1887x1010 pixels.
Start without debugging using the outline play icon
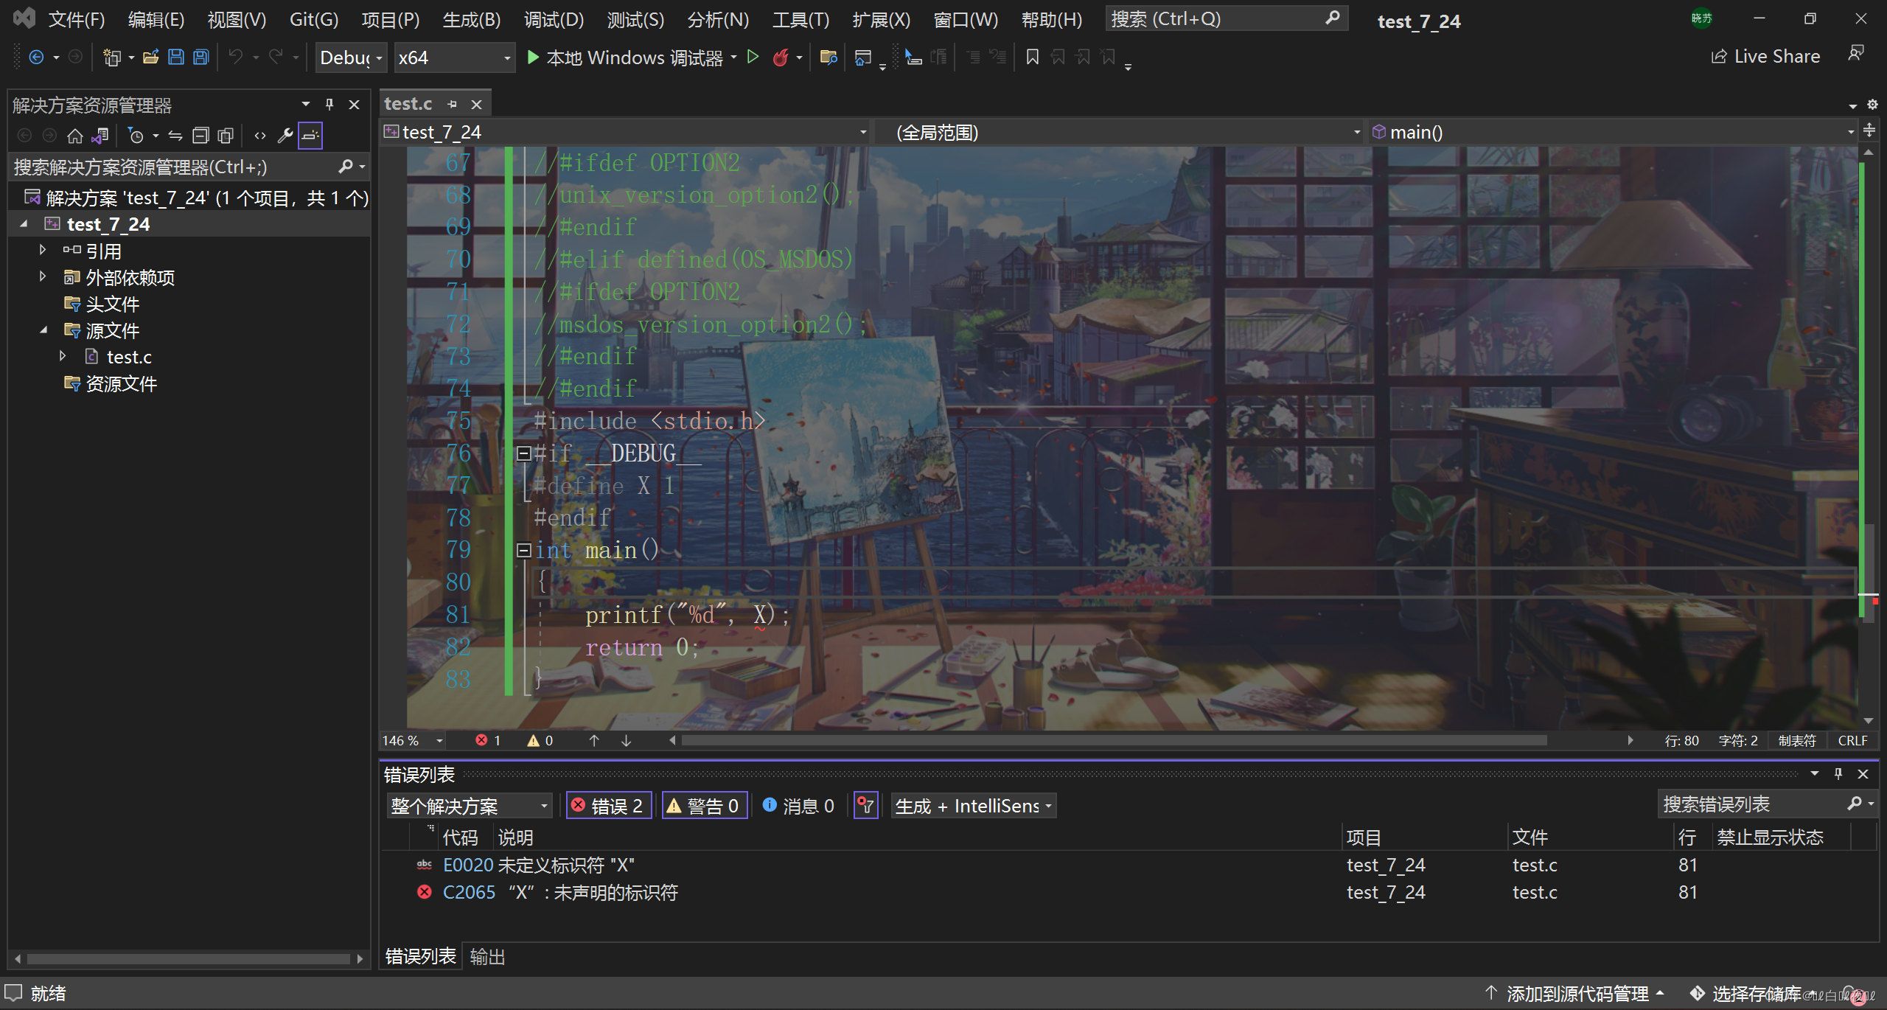(x=753, y=57)
